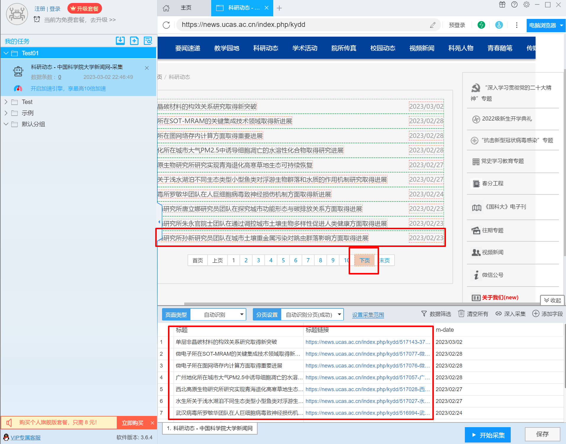The width and height of the screenshot is (566, 444).
Task: Click the 数据筛选 filter icon
Action: (x=424, y=314)
